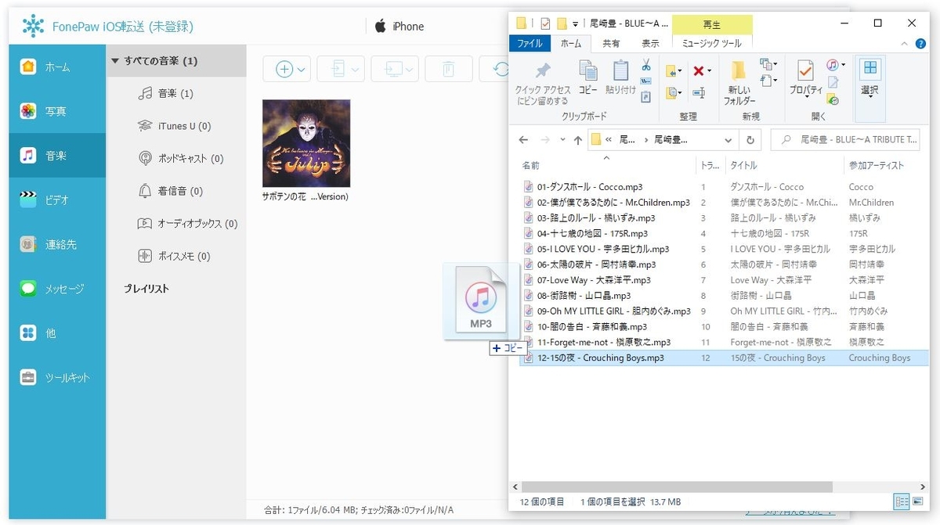This screenshot has height=525, width=940.
Task: Click the up-one-level arrow in Explorer
Action: pos(578,140)
